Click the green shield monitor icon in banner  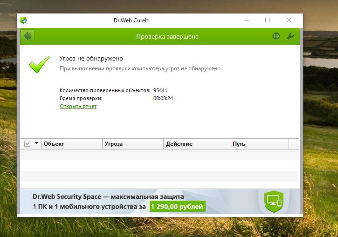coord(274,201)
